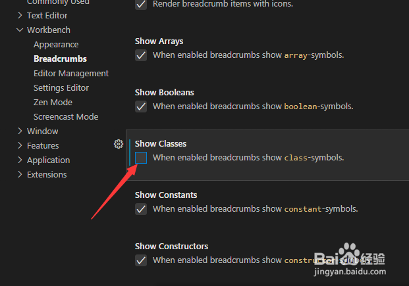Screen dimensions: 409x286
Task: Uncheck the Show Arrays checkbox
Action: [141, 55]
